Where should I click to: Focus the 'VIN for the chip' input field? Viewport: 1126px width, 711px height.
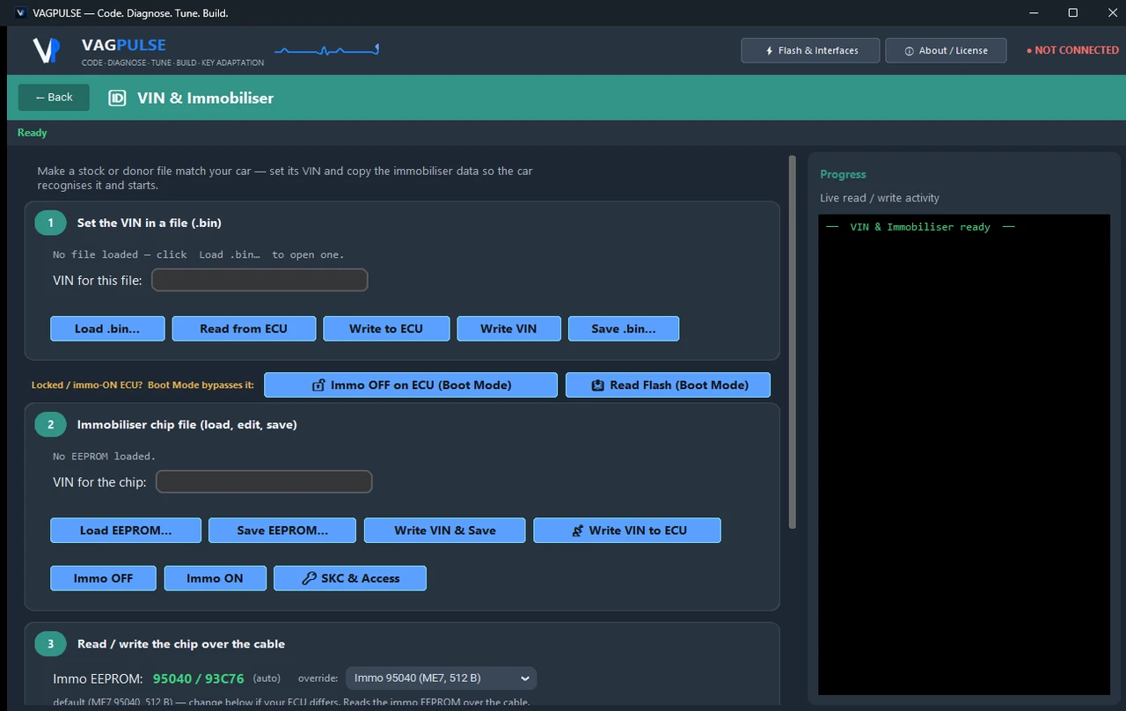pos(264,482)
